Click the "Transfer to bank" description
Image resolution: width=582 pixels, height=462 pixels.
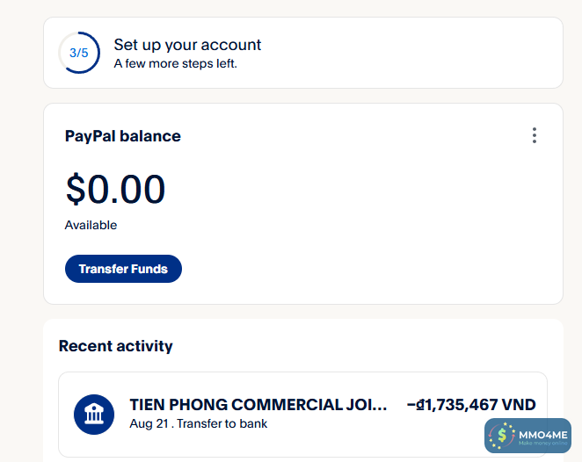[225, 423]
